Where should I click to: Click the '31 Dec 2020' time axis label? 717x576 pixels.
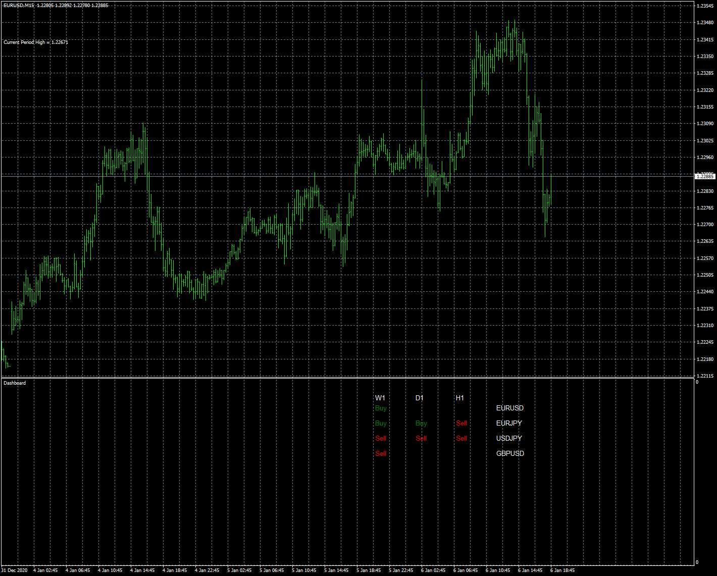pos(14,570)
